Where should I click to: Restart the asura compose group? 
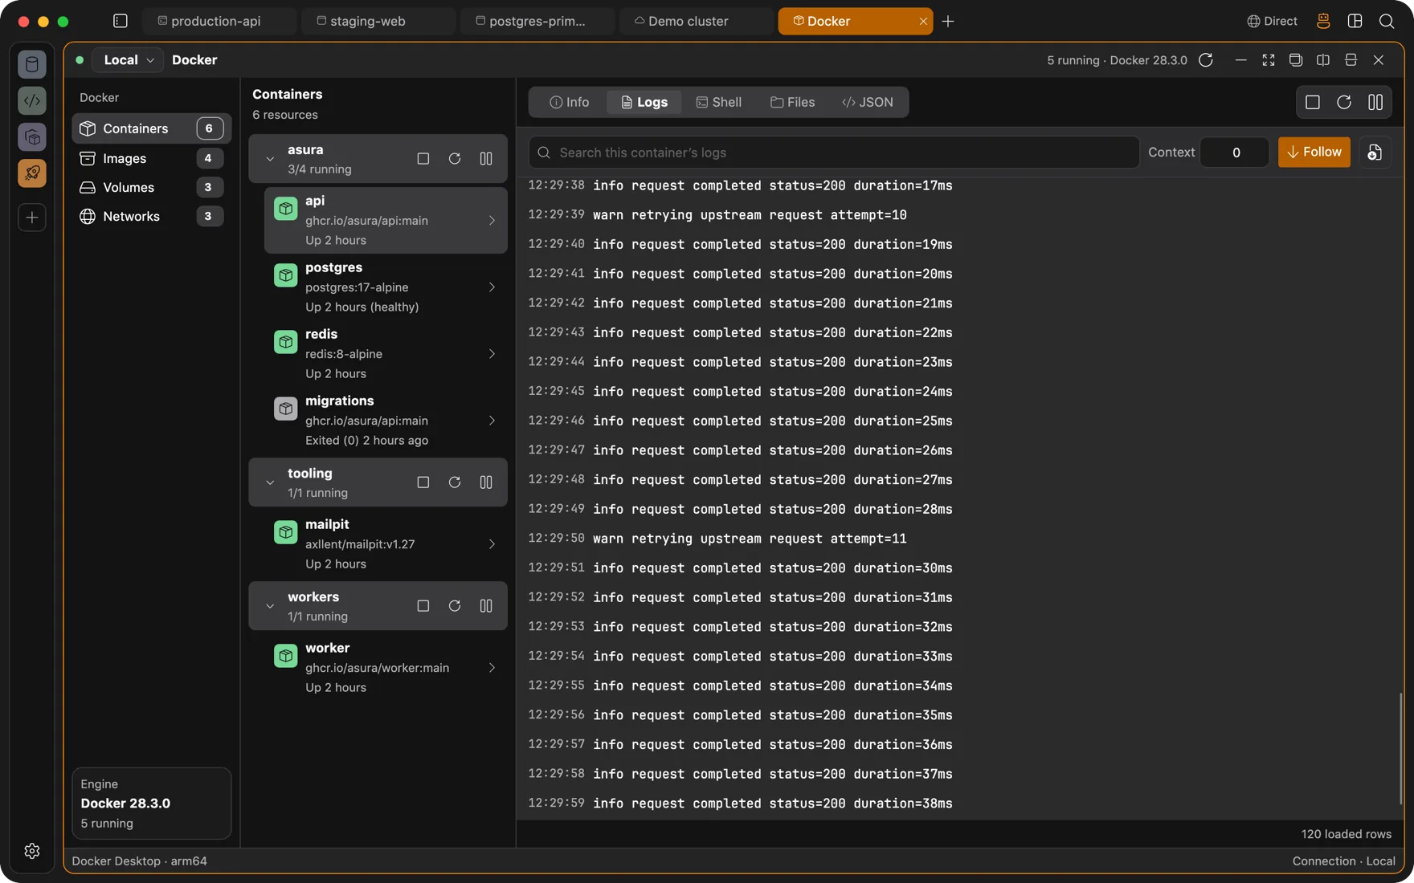click(x=455, y=159)
